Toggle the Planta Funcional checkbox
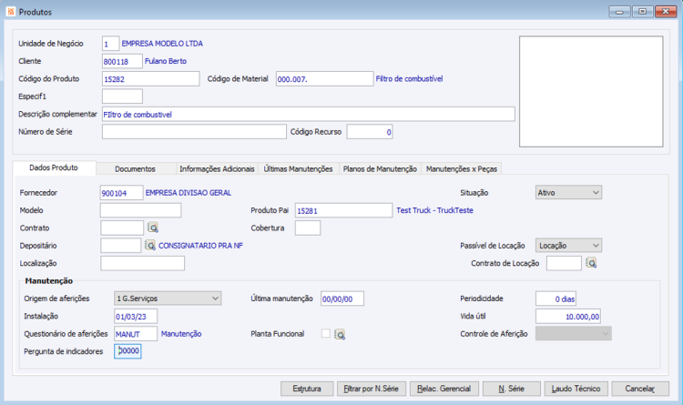Image resolution: width=683 pixels, height=405 pixels. point(326,334)
